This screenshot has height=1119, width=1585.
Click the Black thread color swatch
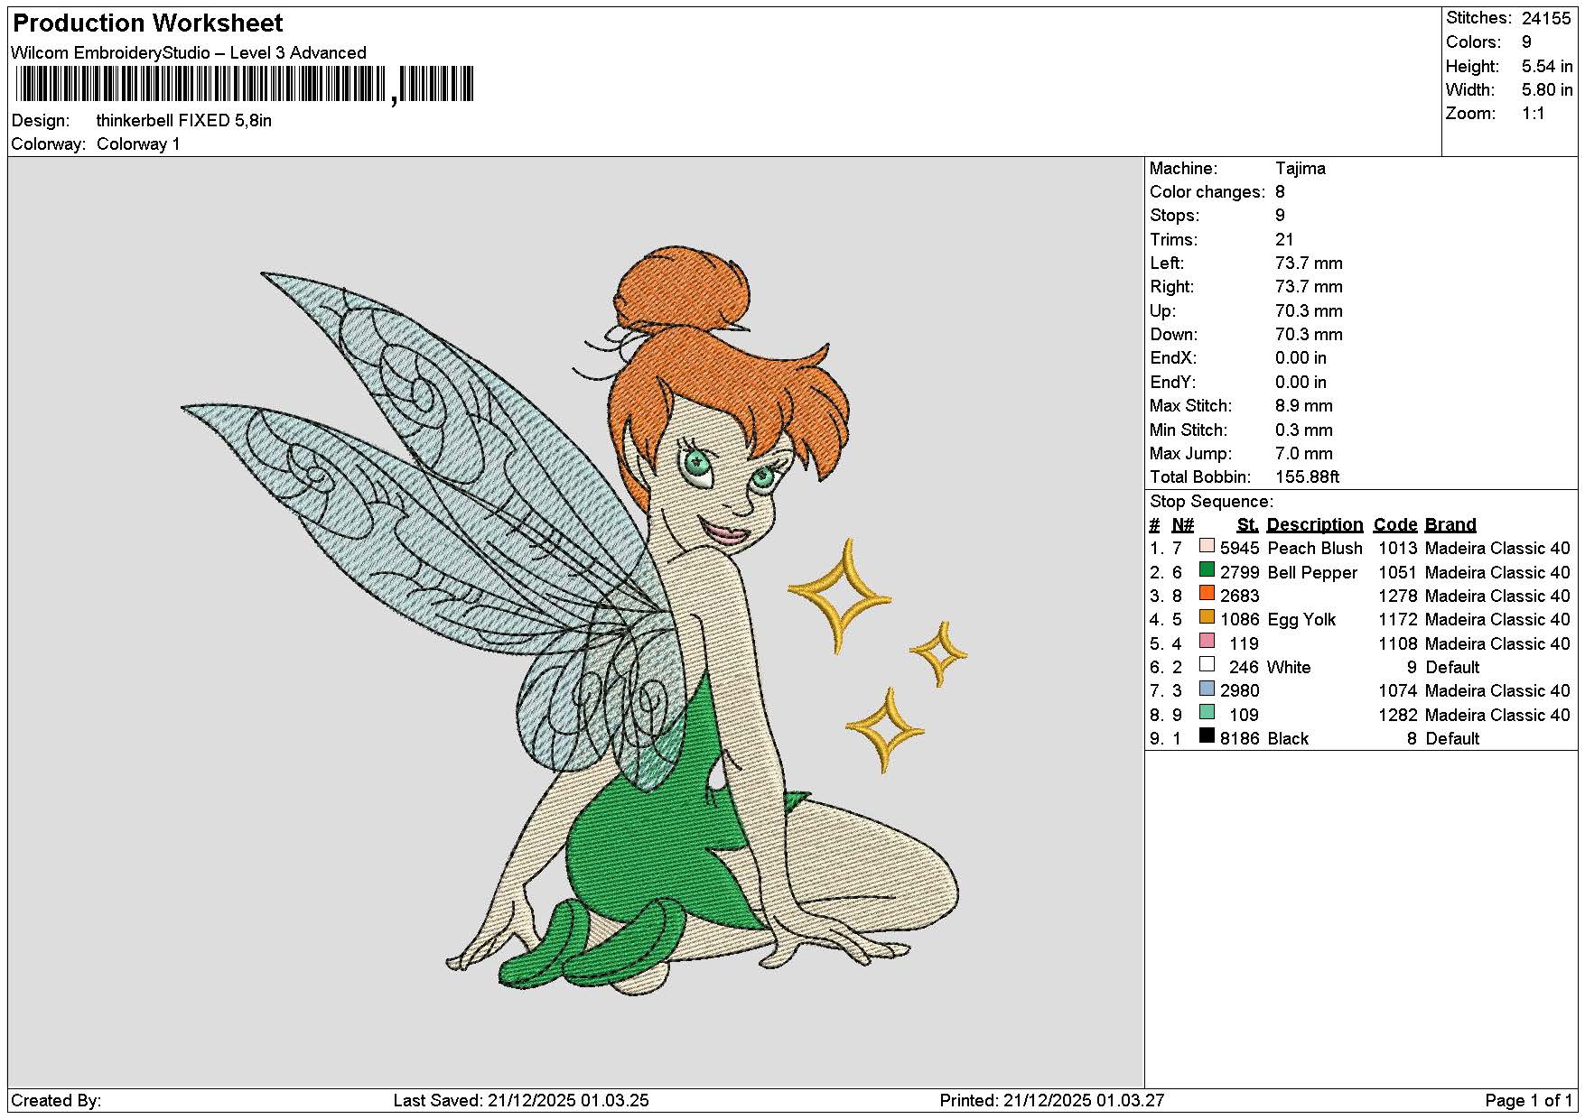coord(1207,736)
